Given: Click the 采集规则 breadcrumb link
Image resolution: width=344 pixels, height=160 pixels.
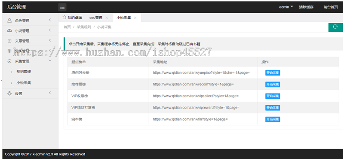Looking at the screenshot, I should [84, 27].
